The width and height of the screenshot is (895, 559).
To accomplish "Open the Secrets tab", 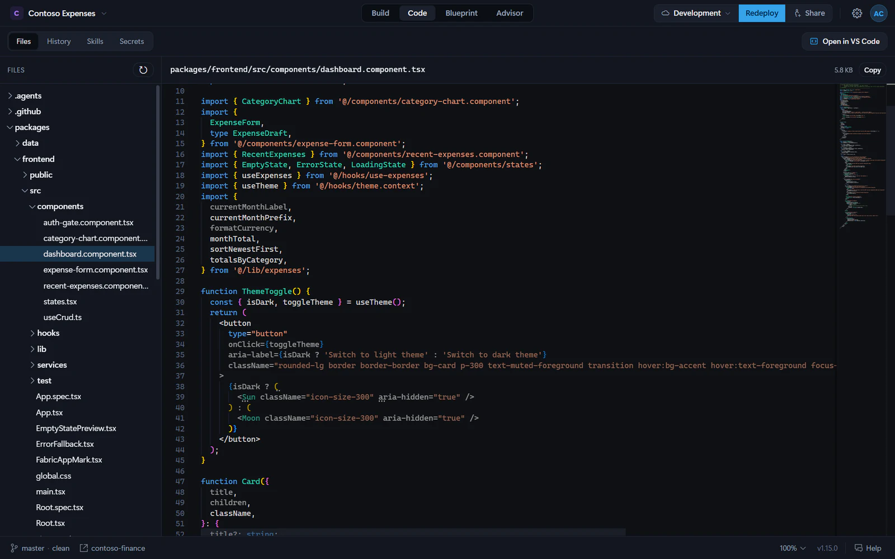I will (x=131, y=41).
